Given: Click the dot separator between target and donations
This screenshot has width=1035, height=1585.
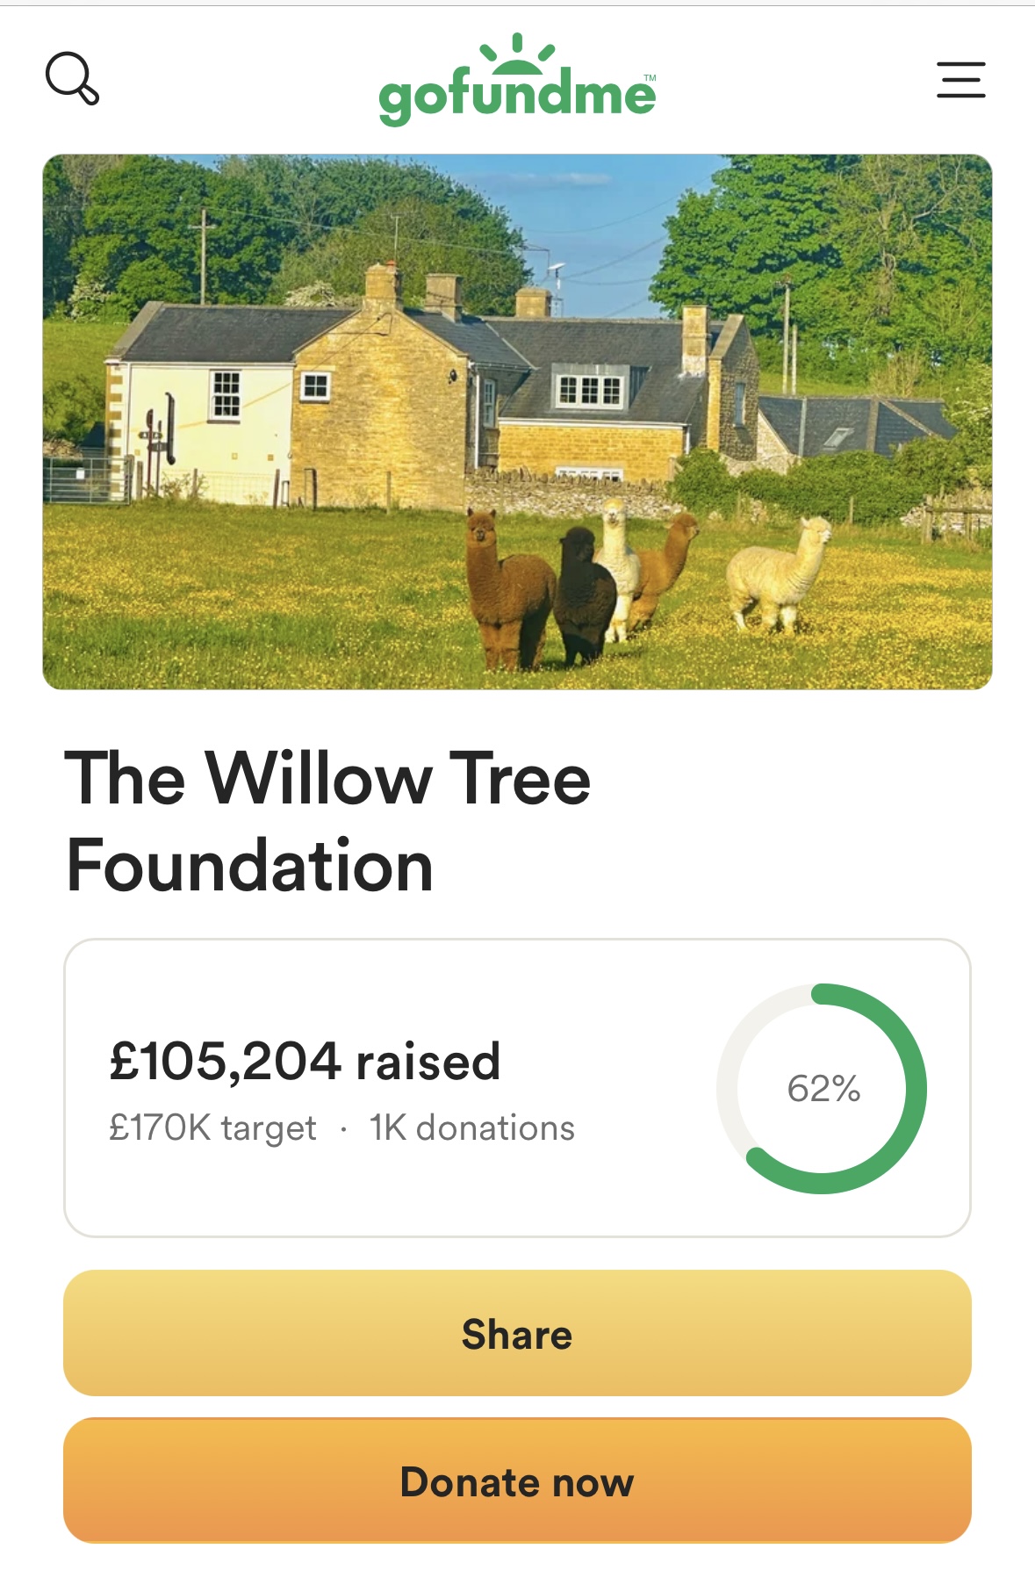Looking at the screenshot, I should (x=343, y=1129).
